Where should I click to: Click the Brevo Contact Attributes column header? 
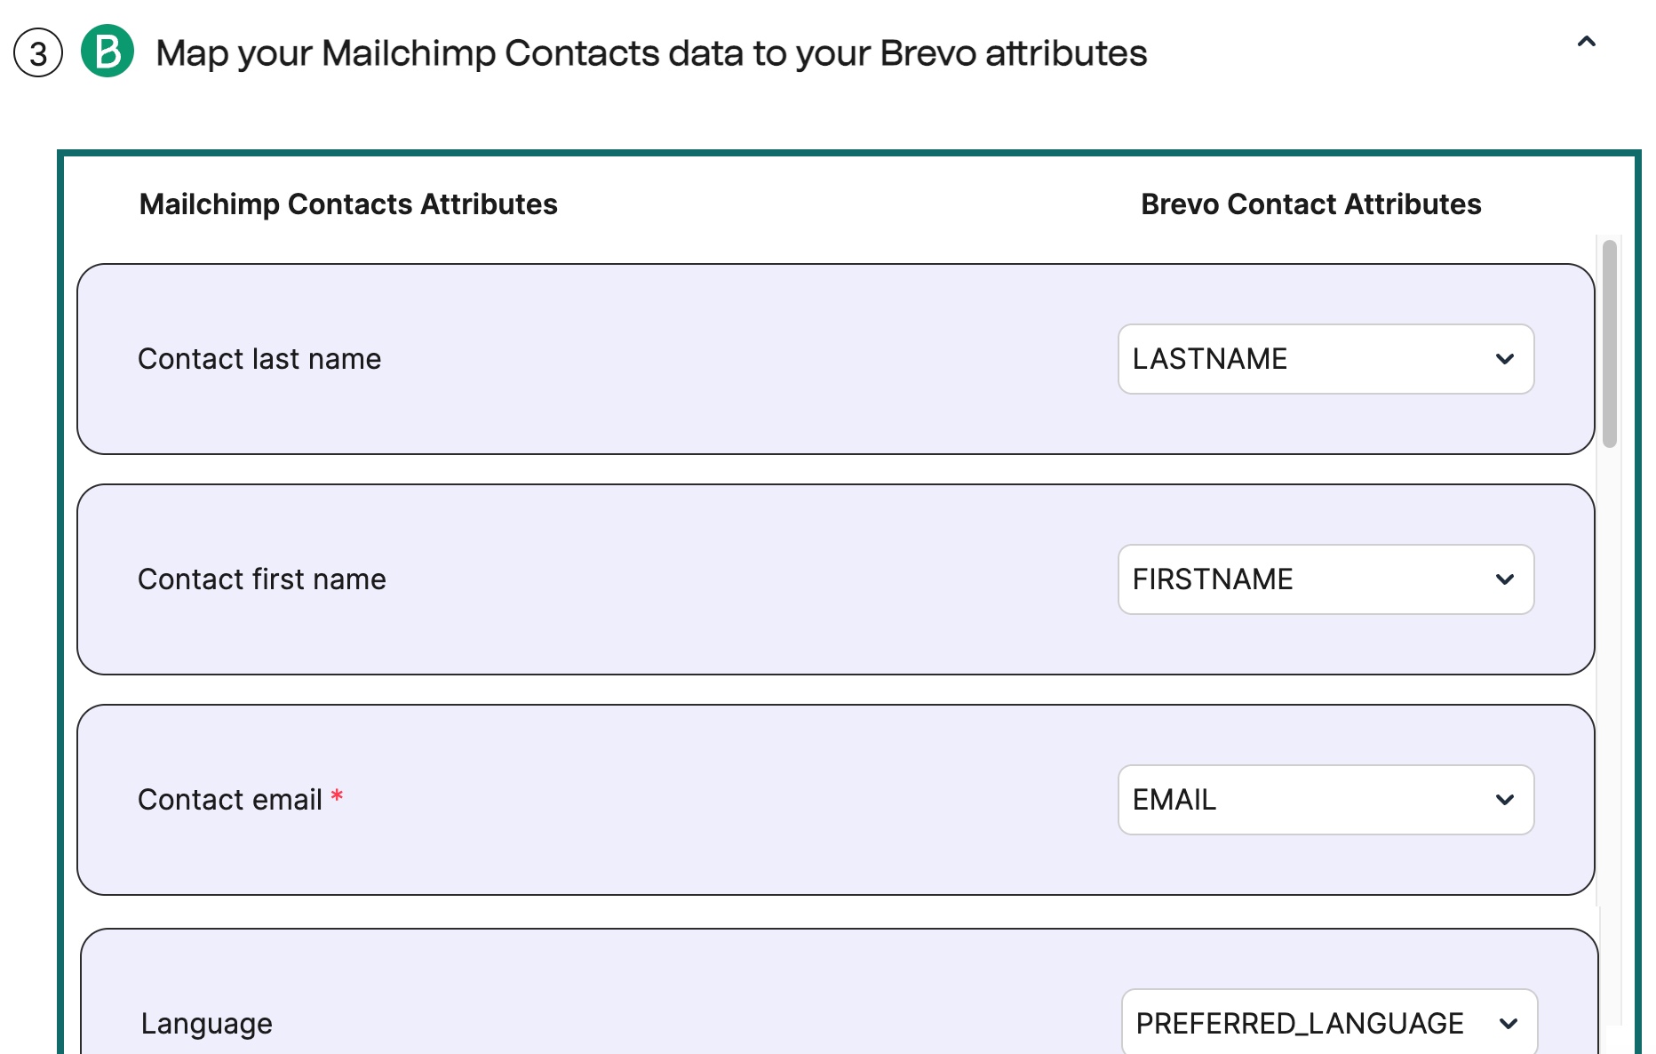click(1310, 204)
